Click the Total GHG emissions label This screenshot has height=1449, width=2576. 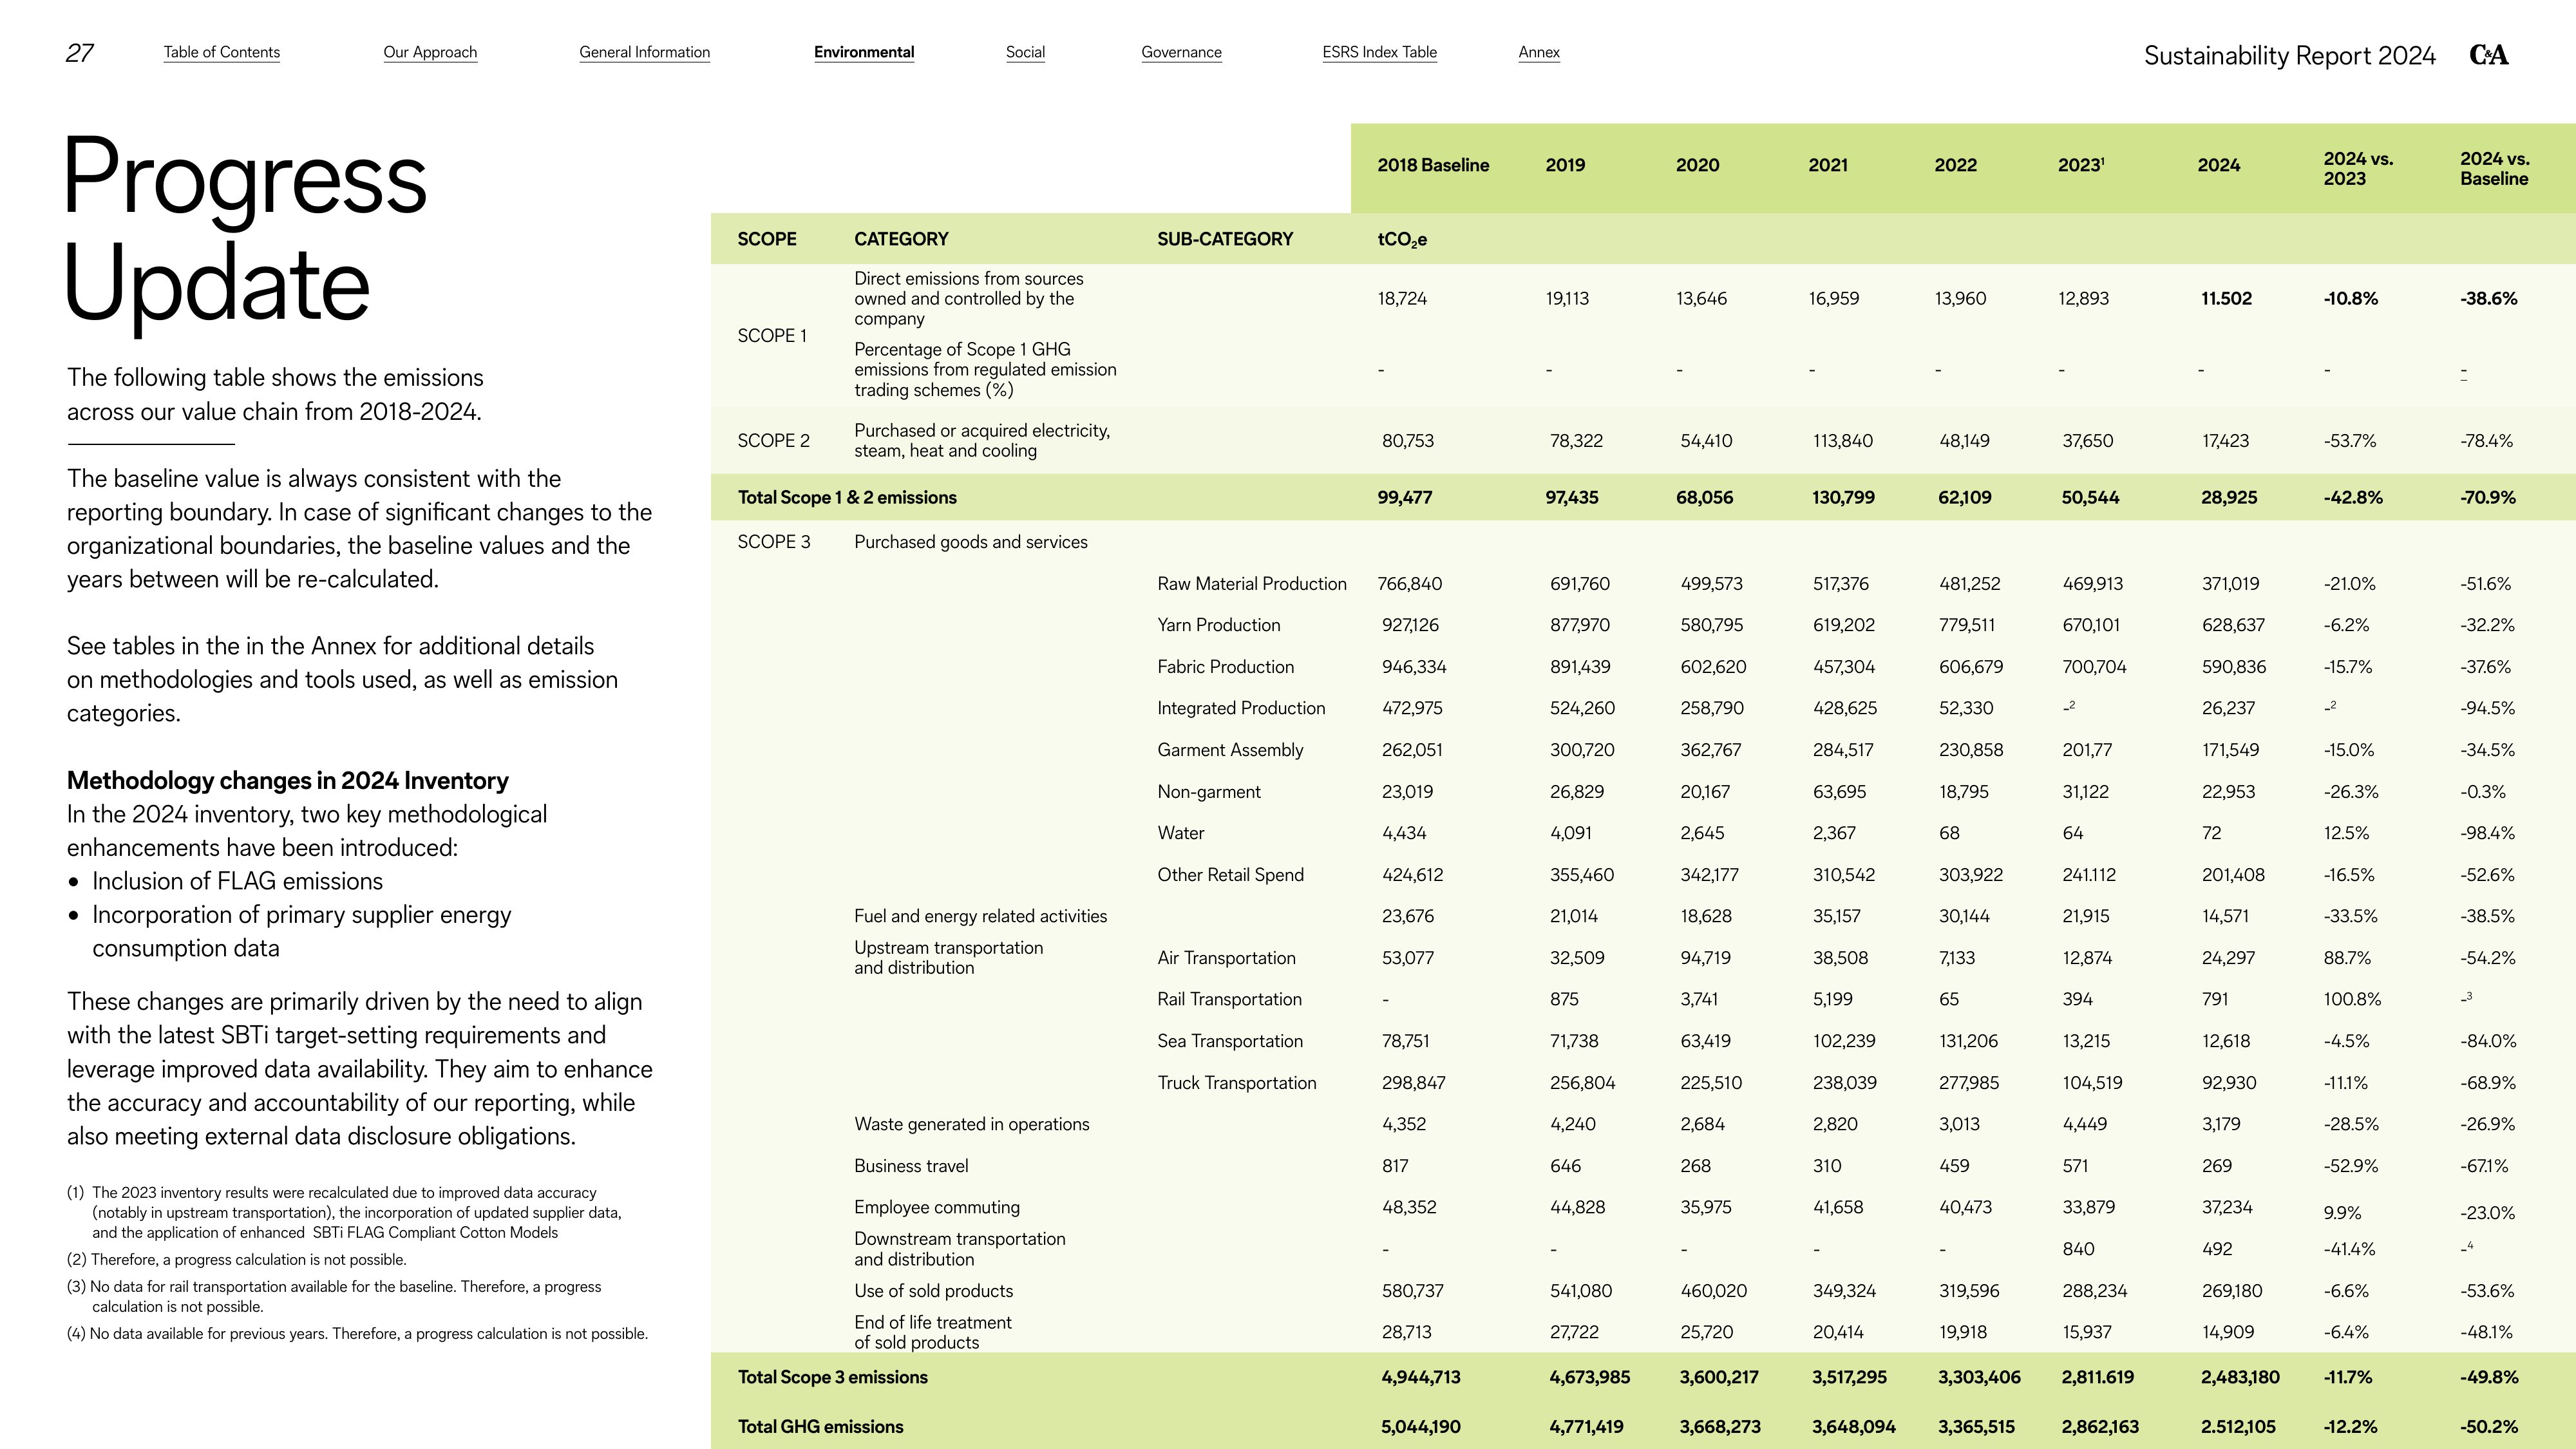tap(820, 1427)
